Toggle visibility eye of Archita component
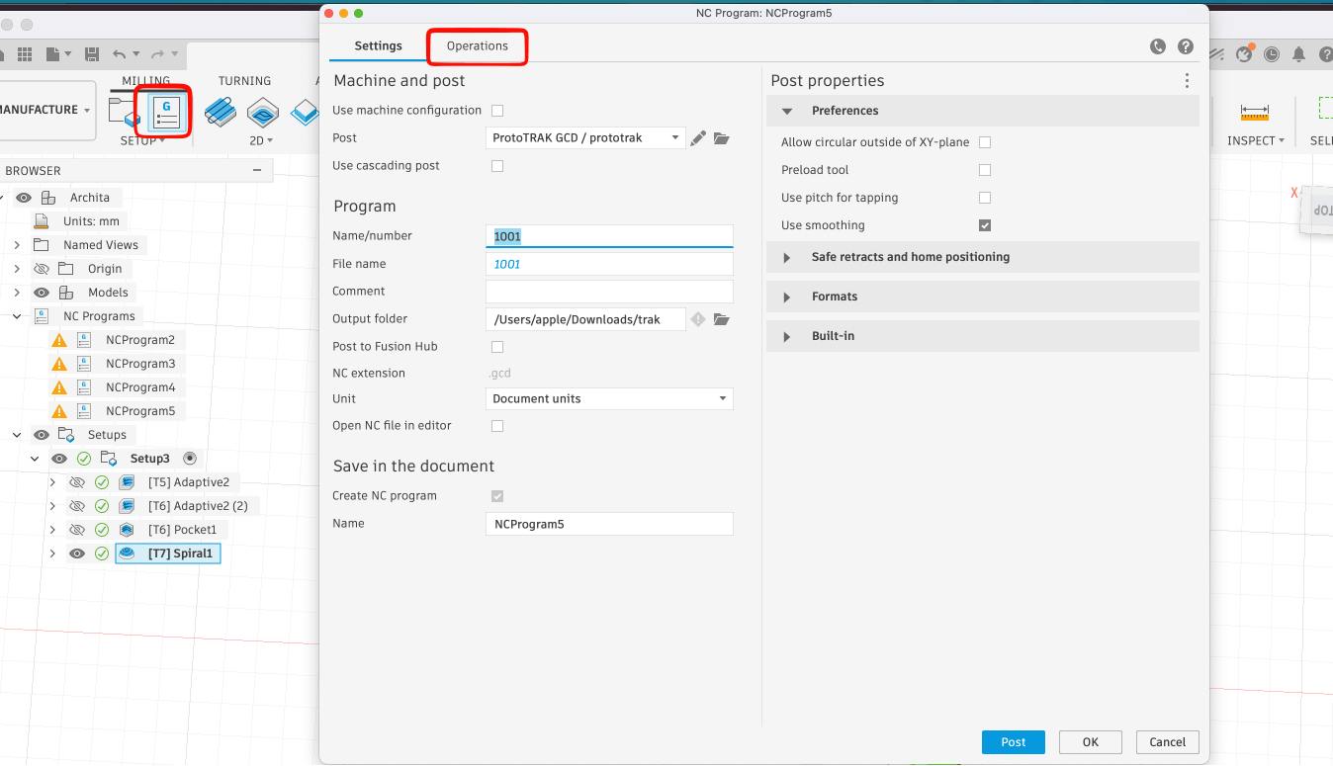Image resolution: width=1333 pixels, height=766 pixels. tap(24, 198)
